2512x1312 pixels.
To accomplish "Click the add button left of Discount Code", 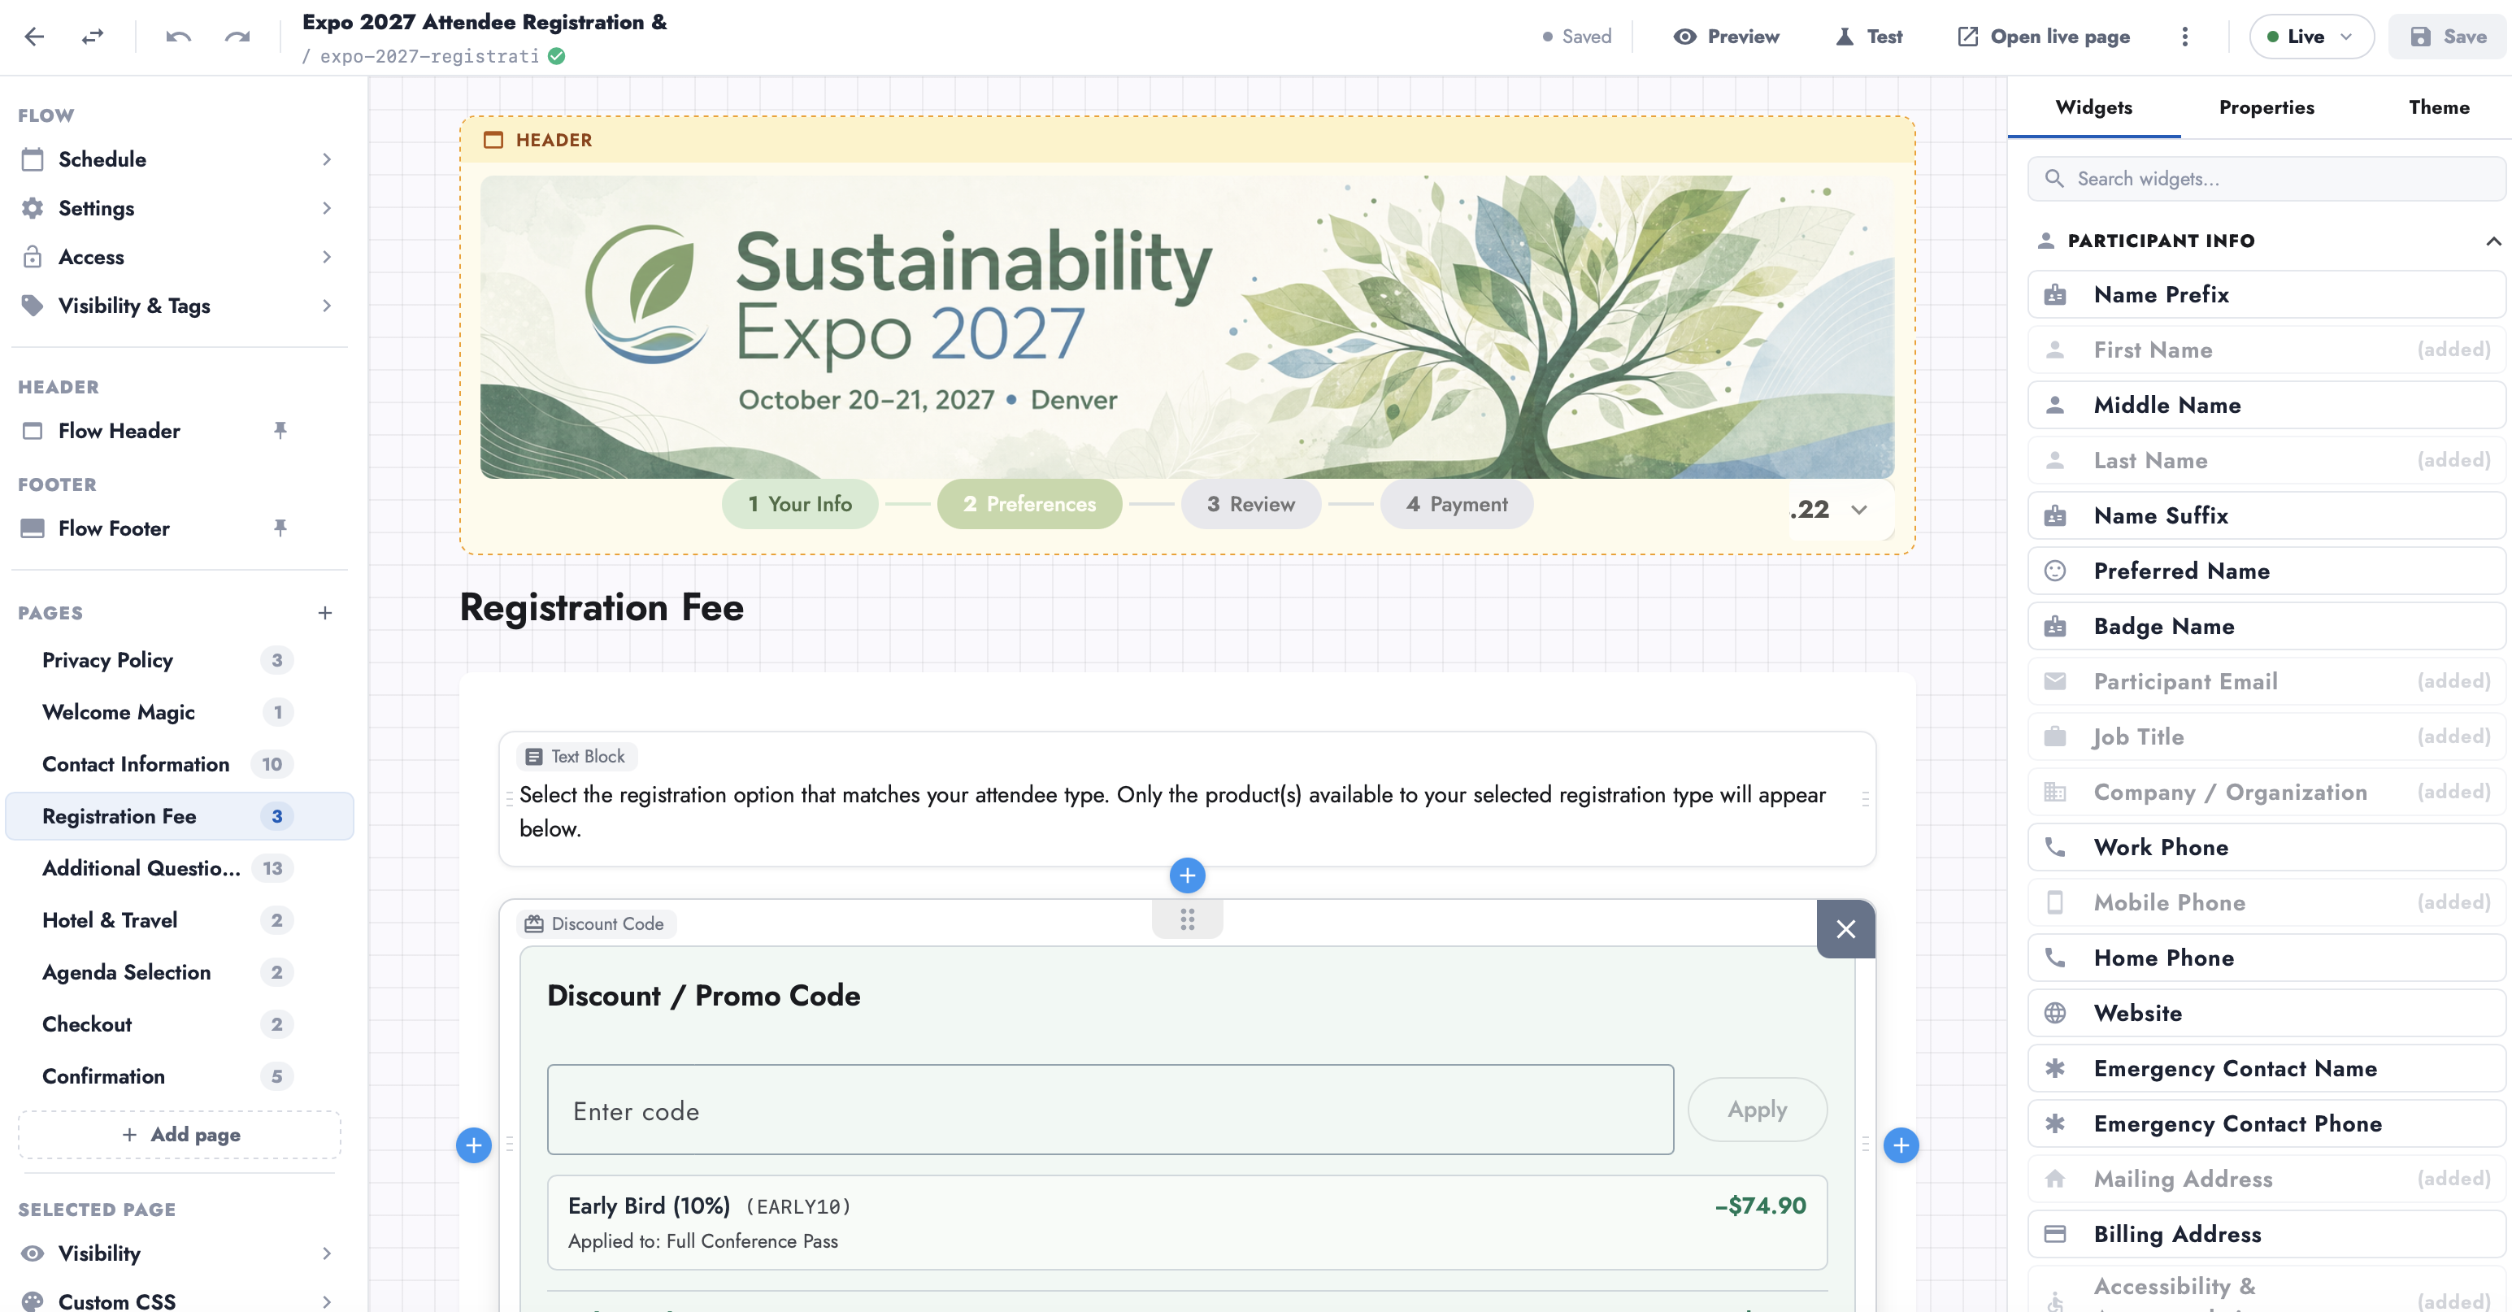I will pyautogui.click(x=474, y=1145).
